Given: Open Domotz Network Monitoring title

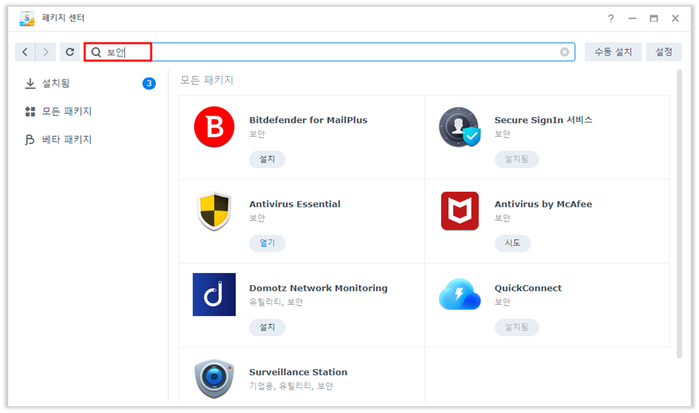Looking at the screenshot, I should (x=318, y=288).
